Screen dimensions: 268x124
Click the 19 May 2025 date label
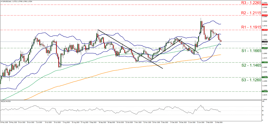[4, 122]
